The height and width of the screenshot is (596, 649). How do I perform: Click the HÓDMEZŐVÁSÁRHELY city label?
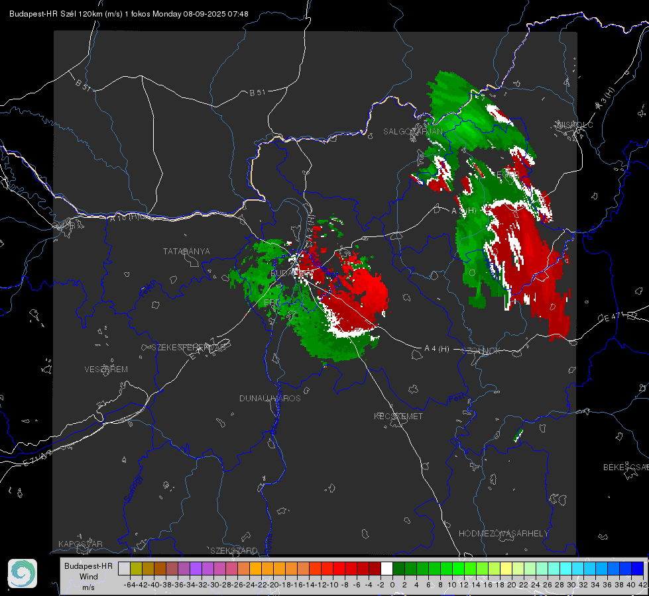point(503,534)
